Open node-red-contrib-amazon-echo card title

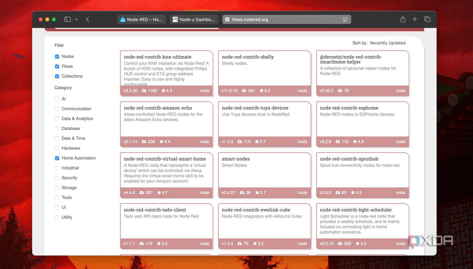coord(158,108)
